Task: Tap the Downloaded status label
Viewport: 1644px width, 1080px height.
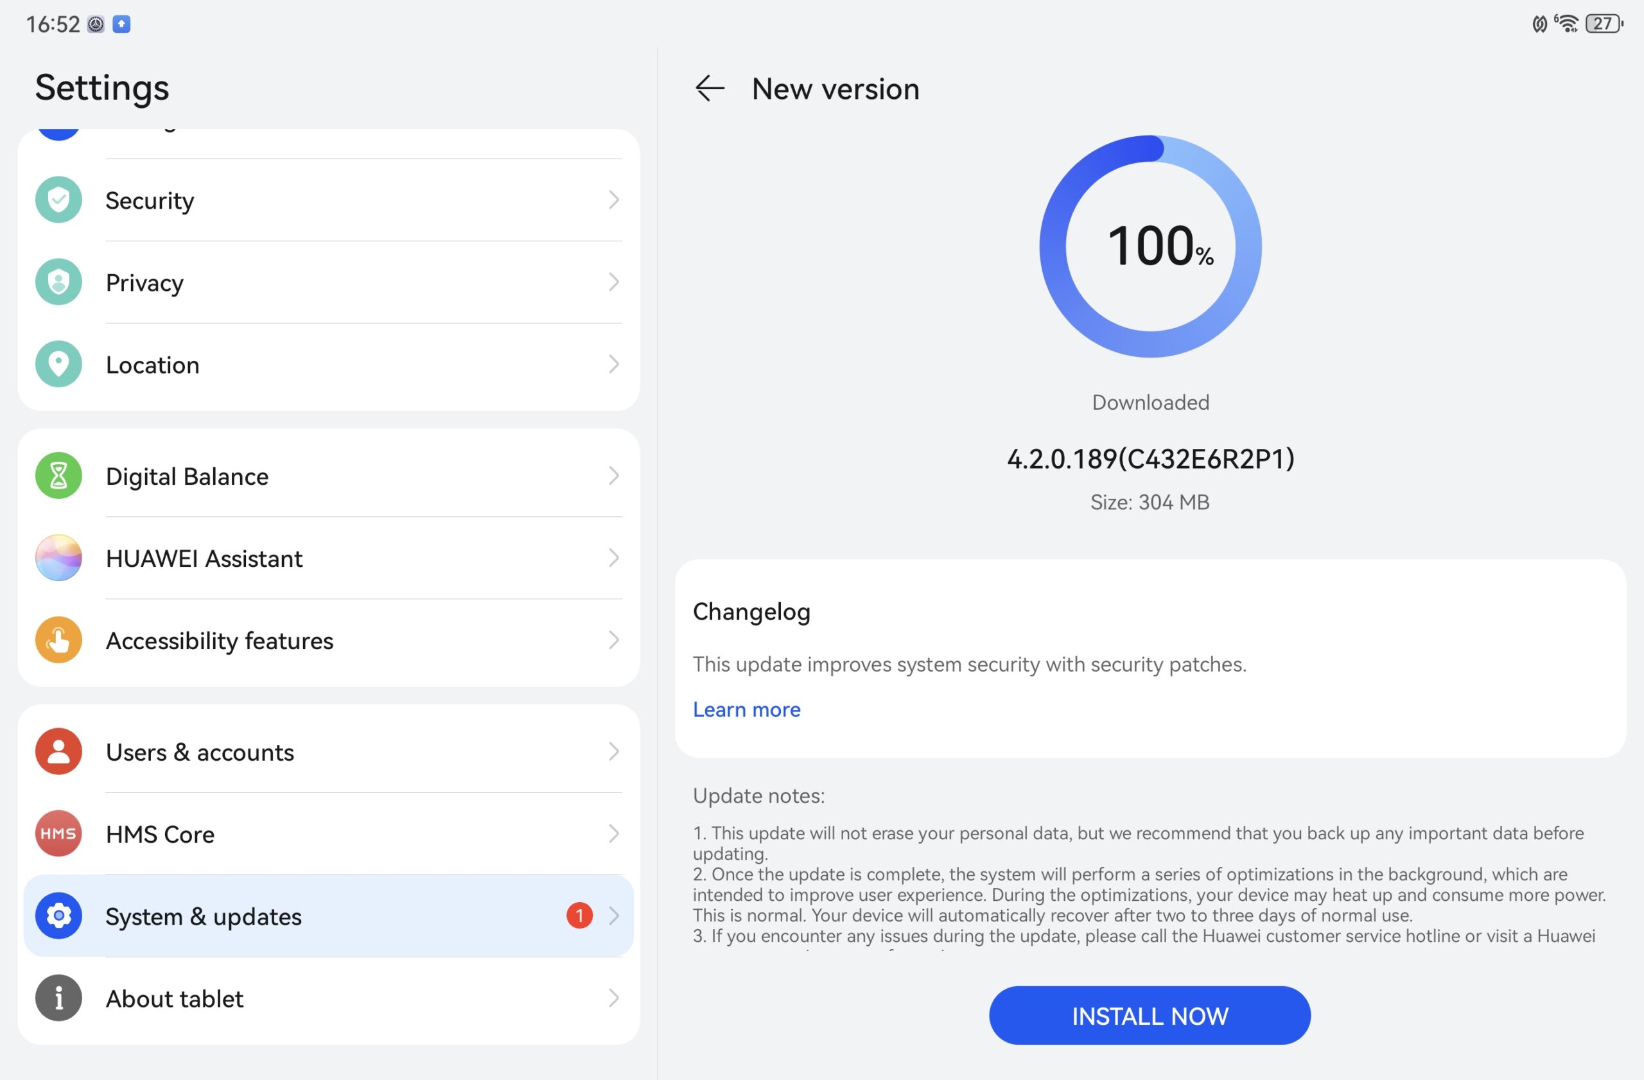Action: tap(1150, 403)
